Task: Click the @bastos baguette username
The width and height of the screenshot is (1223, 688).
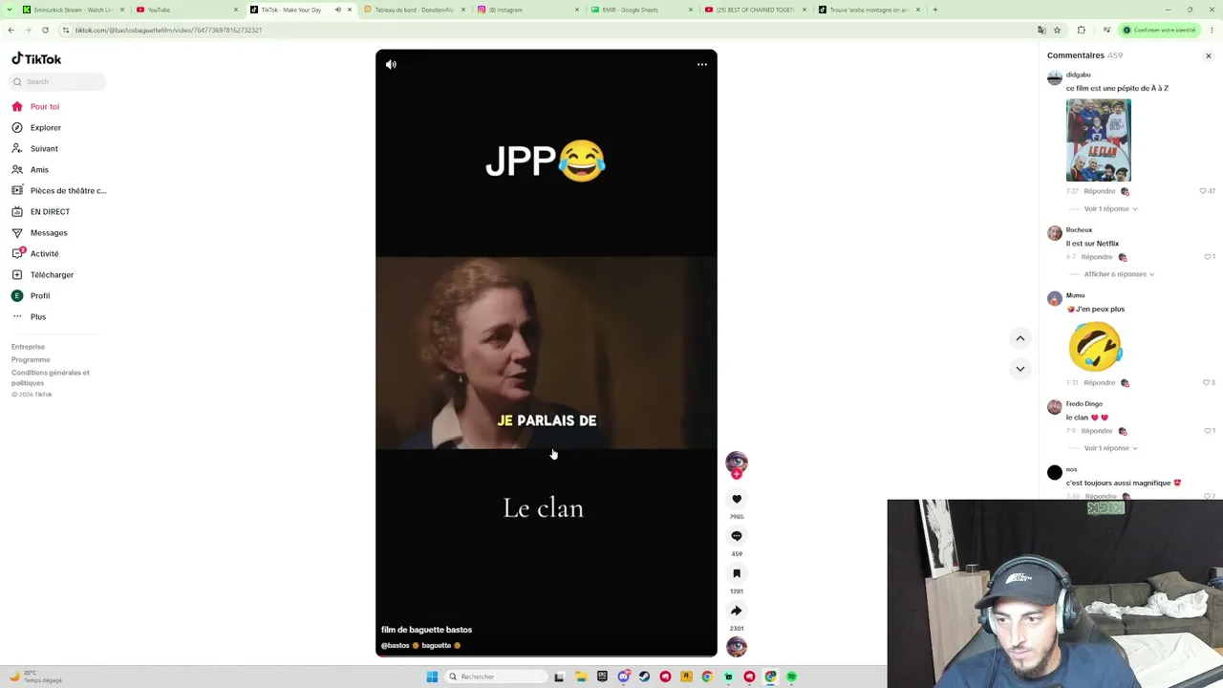Action: pos(420,645)
